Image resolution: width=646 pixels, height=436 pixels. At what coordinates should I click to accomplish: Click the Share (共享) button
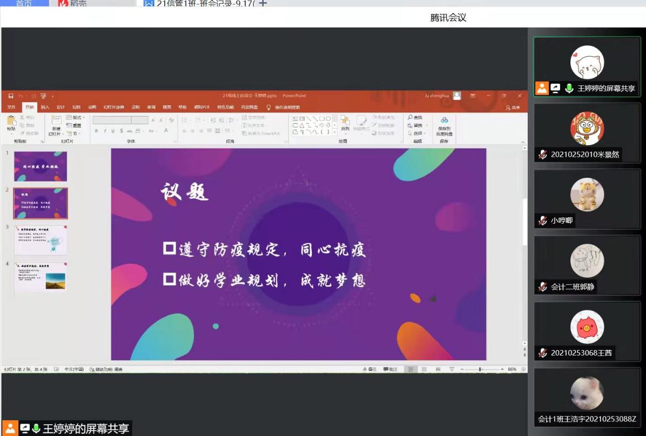513,108
